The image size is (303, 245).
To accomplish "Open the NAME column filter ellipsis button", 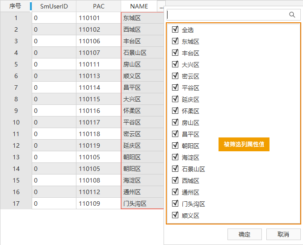I will [x=161, y=7].
